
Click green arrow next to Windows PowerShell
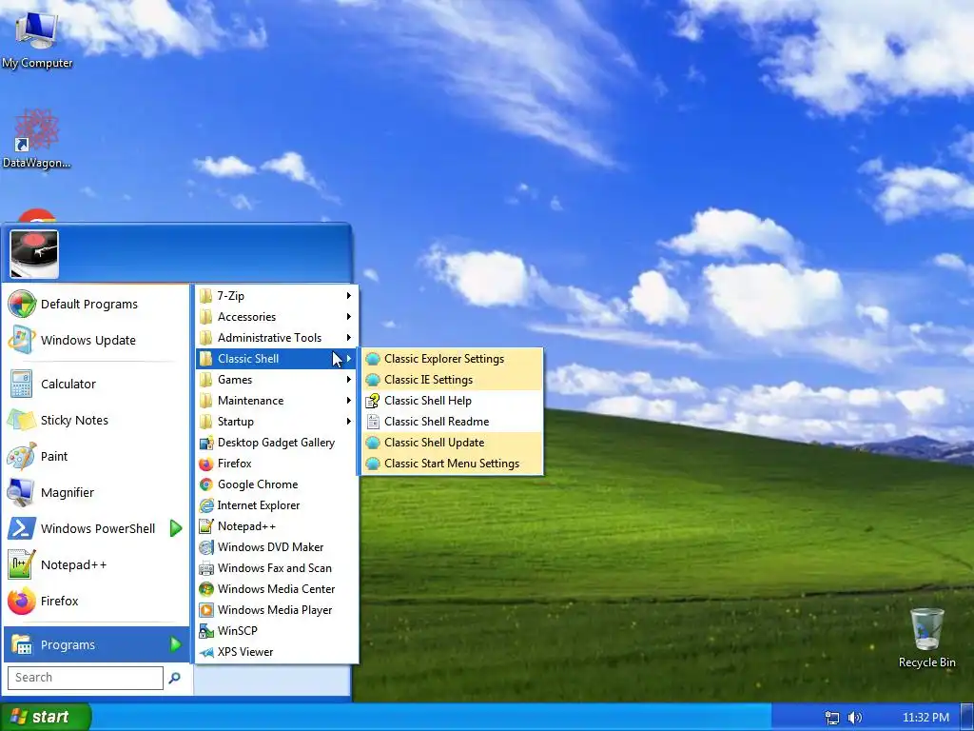[176, 528]
